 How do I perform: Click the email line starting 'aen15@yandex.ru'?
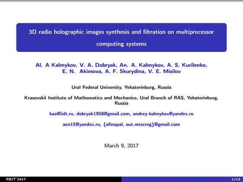click(121, 124)
